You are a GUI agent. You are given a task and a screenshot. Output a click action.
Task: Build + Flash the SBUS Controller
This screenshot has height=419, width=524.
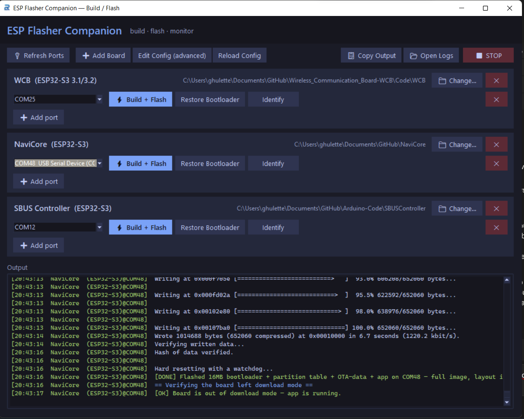(x=140, y=227)
